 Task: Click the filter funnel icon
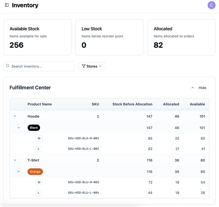(84, 66)
